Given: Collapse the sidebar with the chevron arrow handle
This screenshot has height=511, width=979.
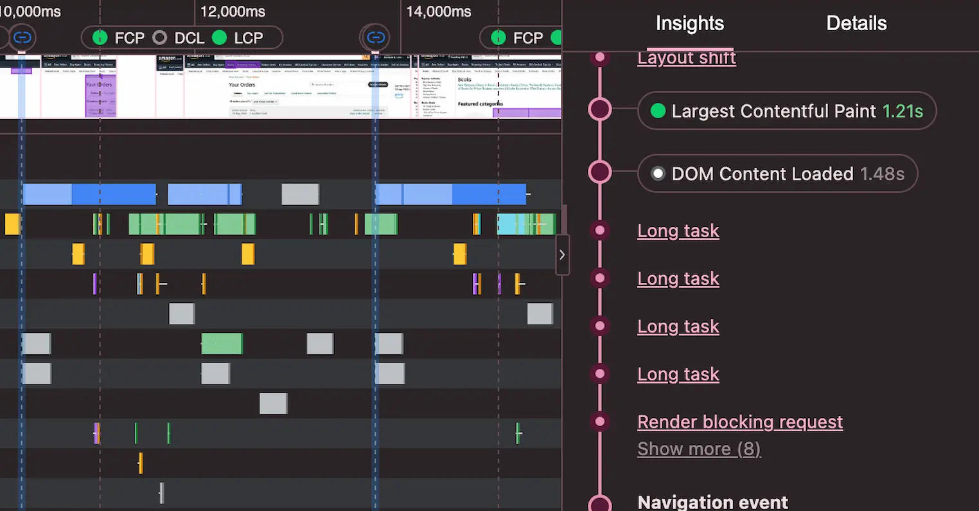Looking at the screenshot, I should (562, 255).
